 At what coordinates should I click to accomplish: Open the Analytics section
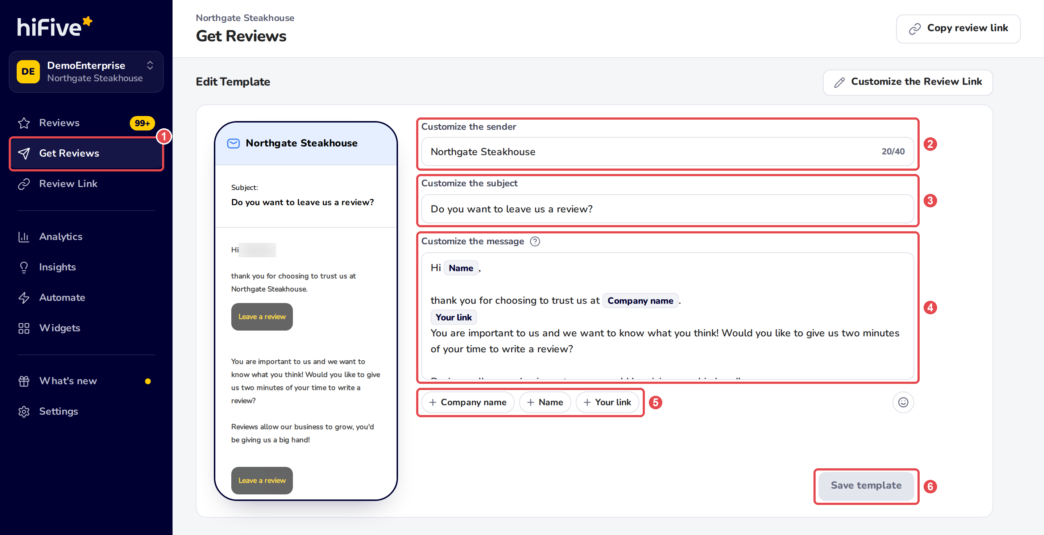[86, 237]
